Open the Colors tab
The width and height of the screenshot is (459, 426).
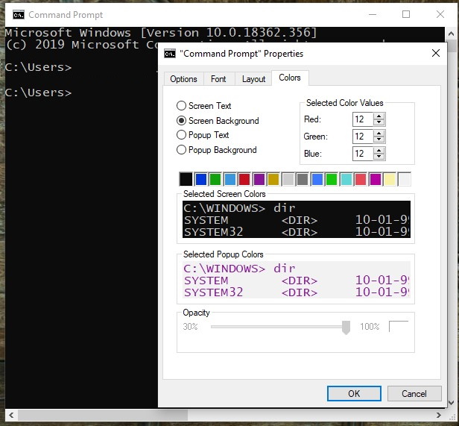point(290,78)
